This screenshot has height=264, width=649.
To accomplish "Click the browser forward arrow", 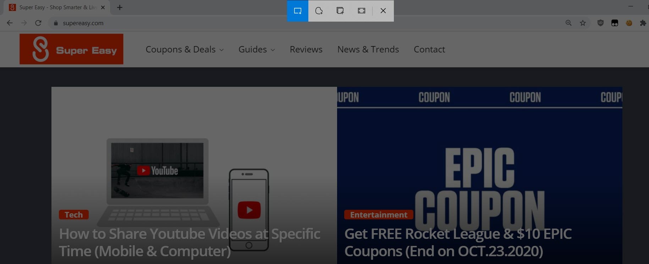I will pos(24,23).
